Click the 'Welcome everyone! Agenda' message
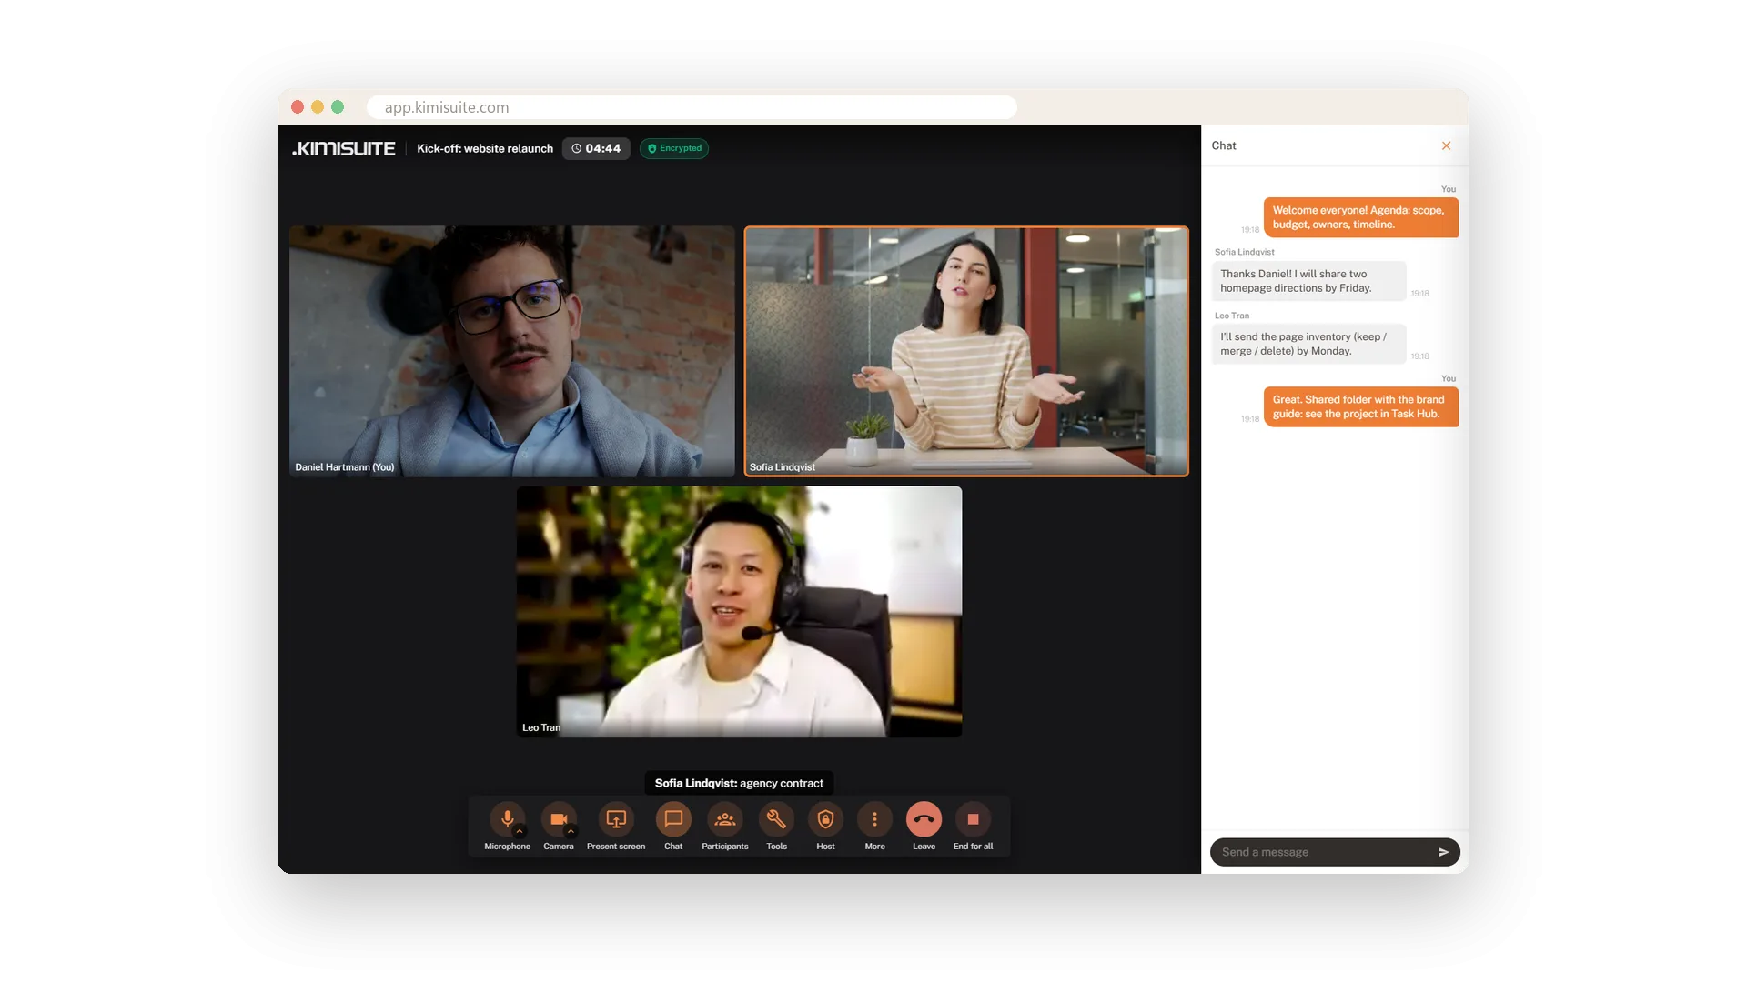 point(1360,217)
